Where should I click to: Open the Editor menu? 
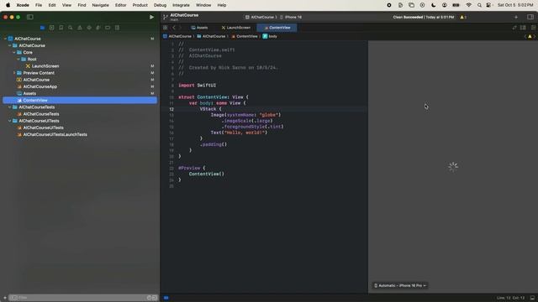pyautogui.click(x=120, y=5)
